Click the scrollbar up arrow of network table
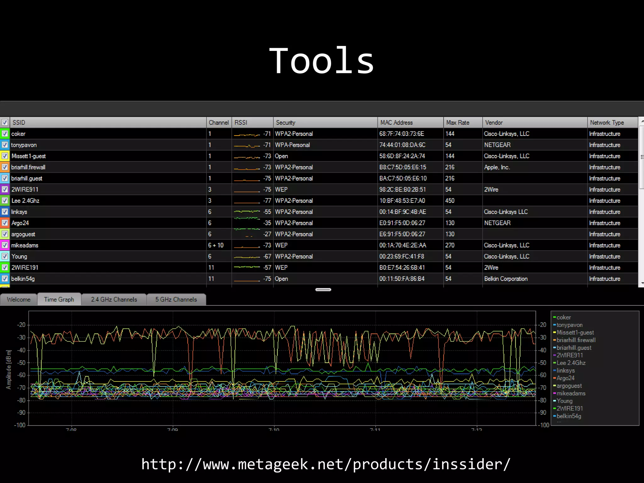The height and width of the screenshot is (483, 644). 642,121
